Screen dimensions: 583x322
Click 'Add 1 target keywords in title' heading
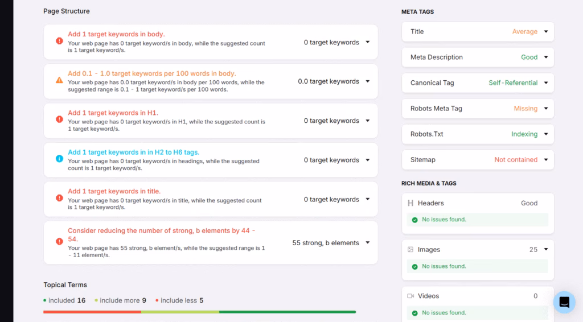point(114,191)
